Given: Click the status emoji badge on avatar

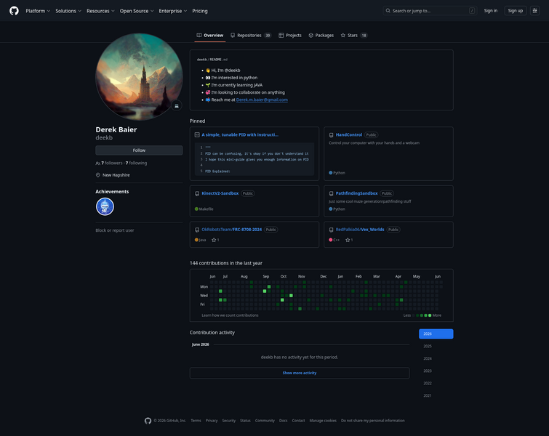Looking at the screenshot, I should pyautogui.click(x=177, y=105).
